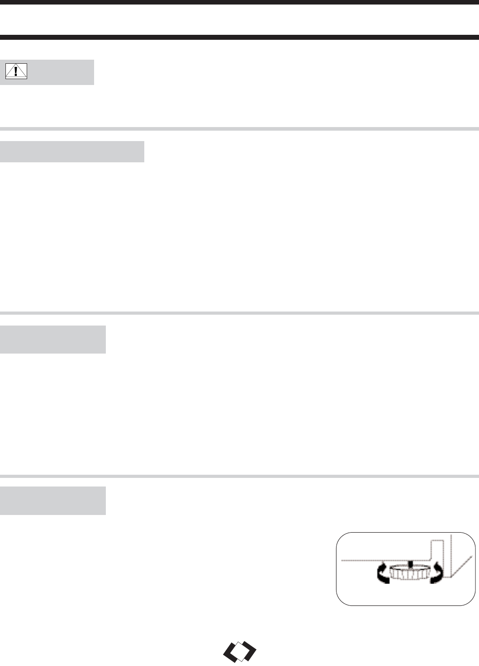Click the warning triangle exclamation icon
Image resolution: width=479 pixels, height=666 pixels.
click(16, 71)
